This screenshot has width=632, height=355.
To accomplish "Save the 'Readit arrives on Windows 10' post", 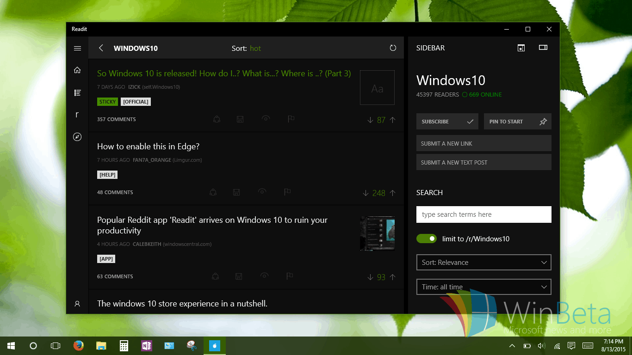I will [x=239, y=276].
